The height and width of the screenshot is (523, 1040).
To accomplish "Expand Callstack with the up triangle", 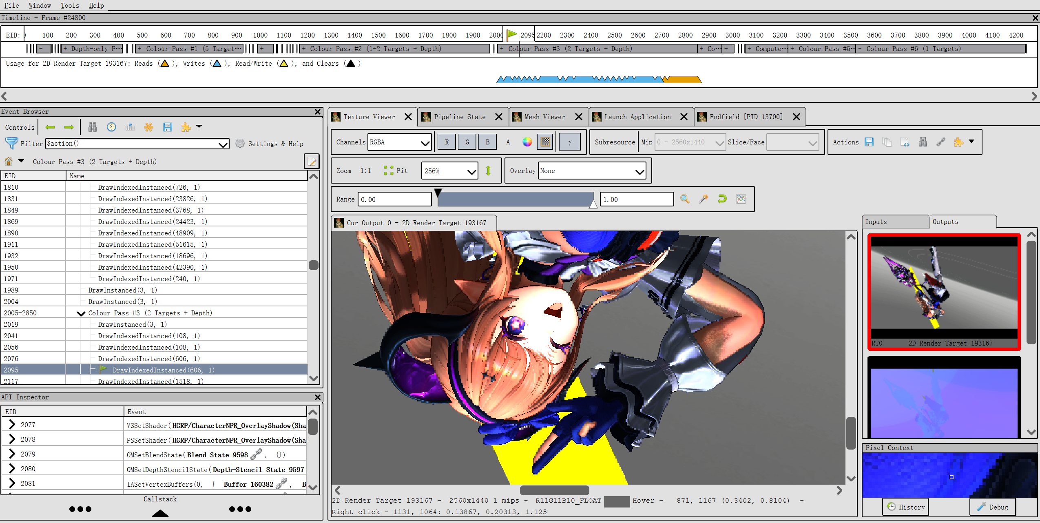I will 160,513.
